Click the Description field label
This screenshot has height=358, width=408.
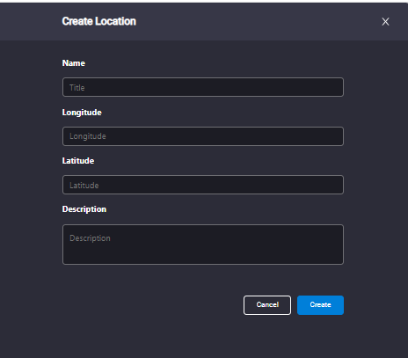pos(84,209)
